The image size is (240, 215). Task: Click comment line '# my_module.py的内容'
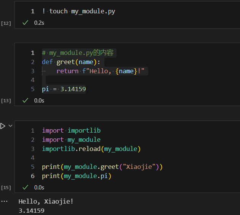point(78,53)
